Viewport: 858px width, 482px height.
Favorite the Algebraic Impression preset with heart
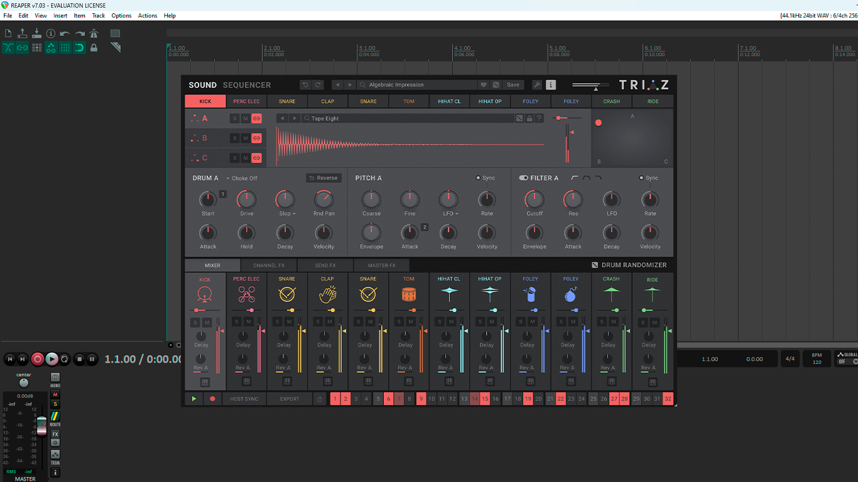click(x=484, y=85)
